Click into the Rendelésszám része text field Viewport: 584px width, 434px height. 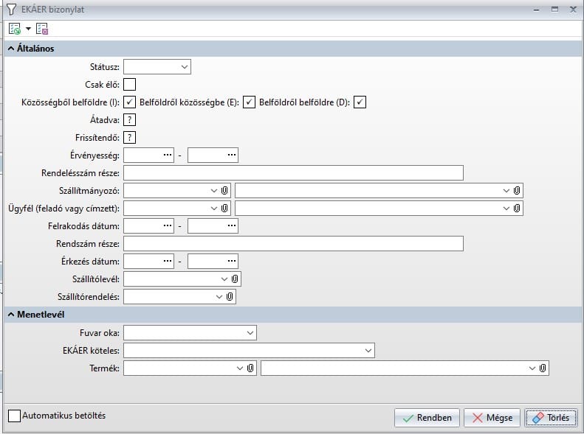point(293,172)
